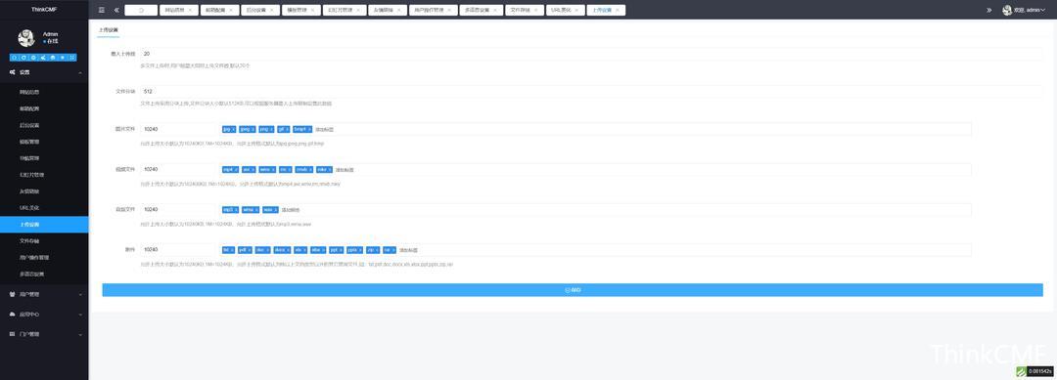Expand the 门户管理 sidebar group
This screenshot has width=1057, height=380.
[x=44, y=333]
